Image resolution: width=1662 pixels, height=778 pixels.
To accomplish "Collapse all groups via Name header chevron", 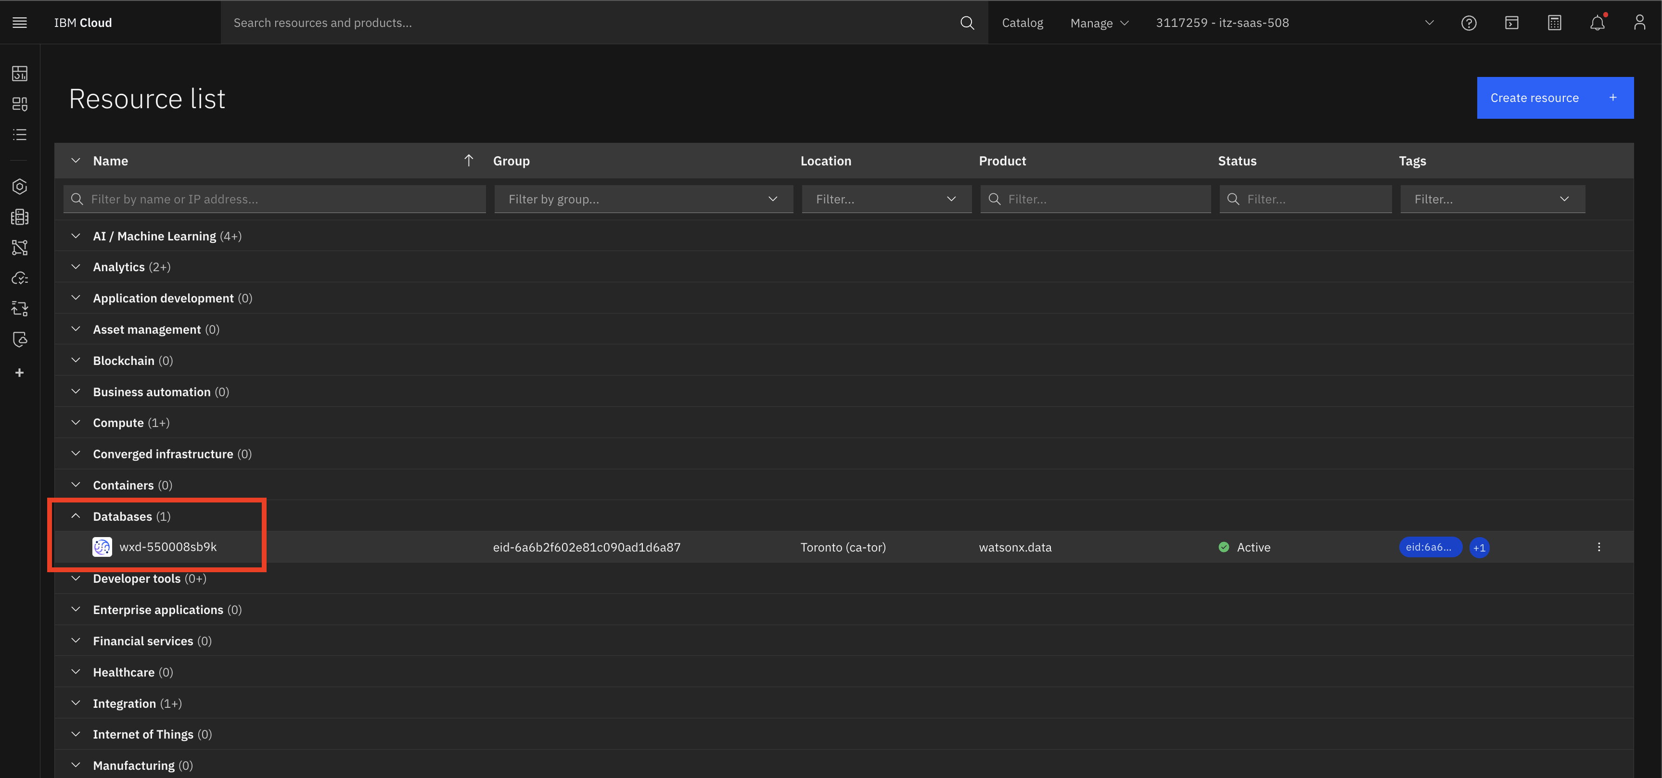I will (76, 161).
